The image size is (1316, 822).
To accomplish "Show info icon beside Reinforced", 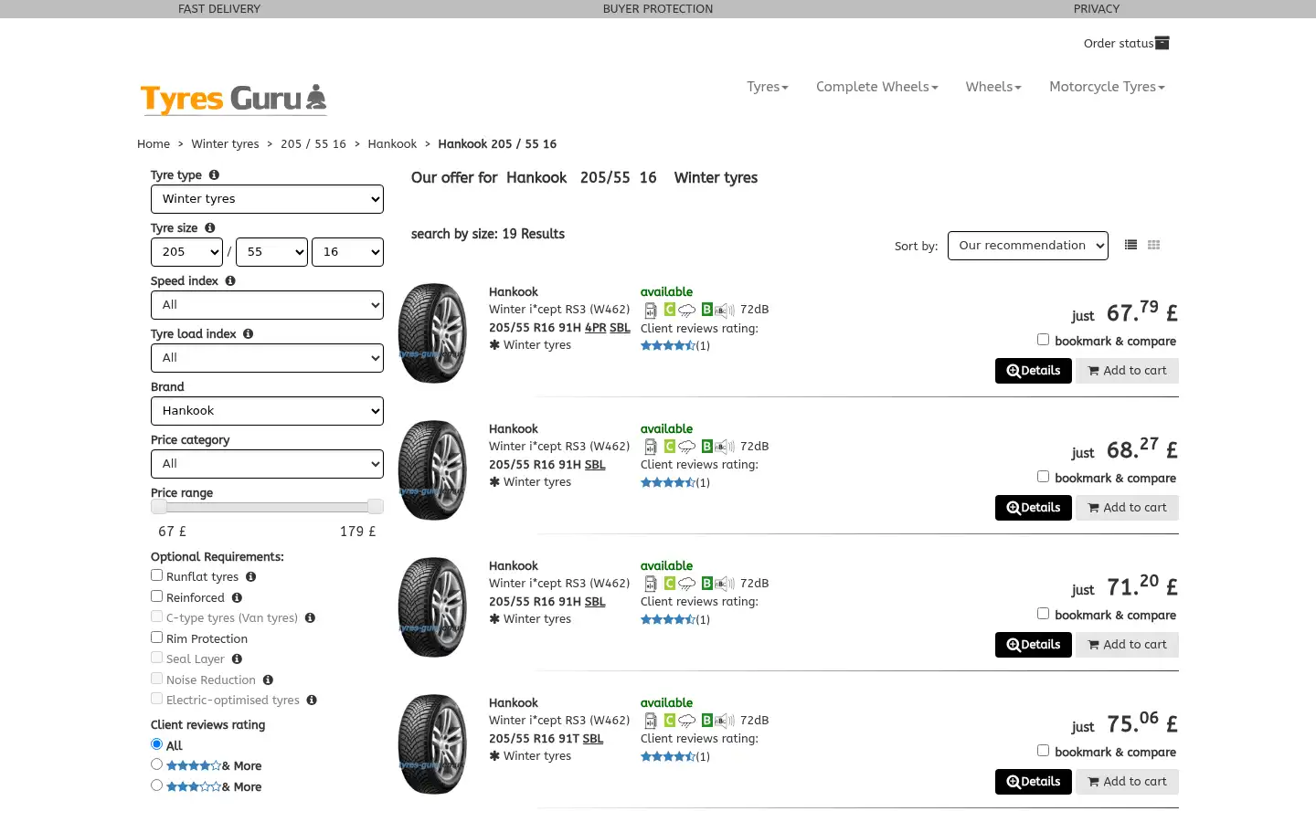I will pos(237,598).
